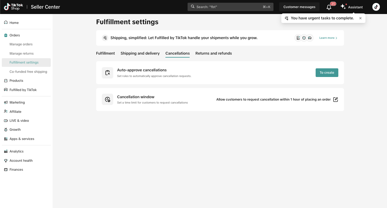Click the Marketing megaphone icon
387x208 pixels.
click(x=6, y=102)
